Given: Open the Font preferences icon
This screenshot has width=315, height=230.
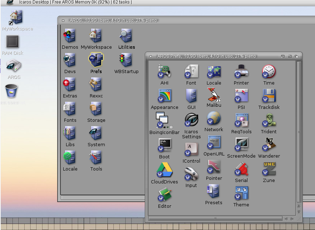Looking at the screenshot, I should (191, 71).
